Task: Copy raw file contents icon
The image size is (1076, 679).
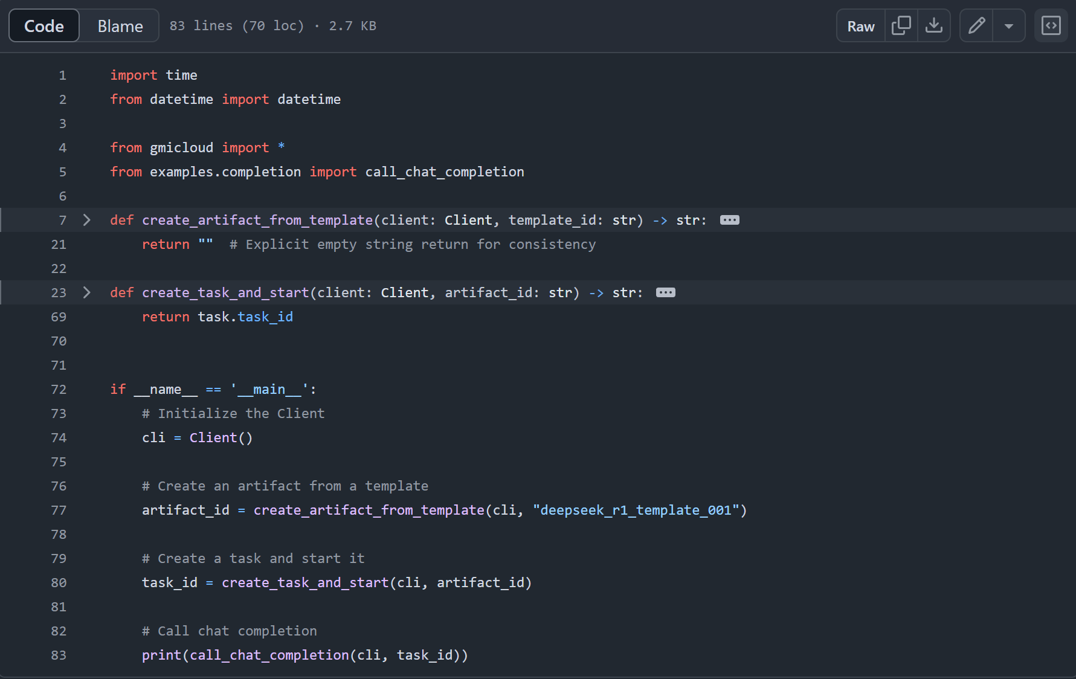Action: click(901, 26)
